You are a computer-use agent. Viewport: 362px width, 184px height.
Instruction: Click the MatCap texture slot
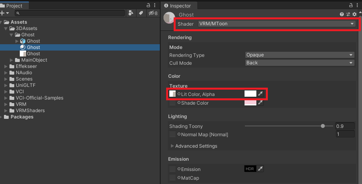pyautogui.click(x=172, y=178)
